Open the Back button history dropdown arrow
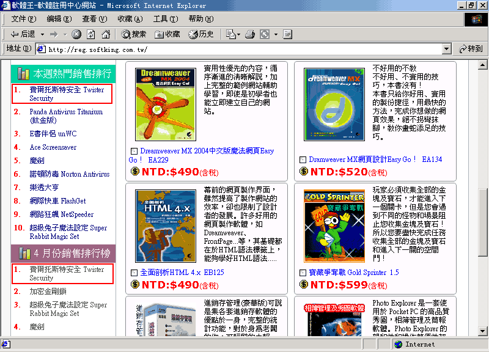Screen dimensions: 489x352 point(42,34)
